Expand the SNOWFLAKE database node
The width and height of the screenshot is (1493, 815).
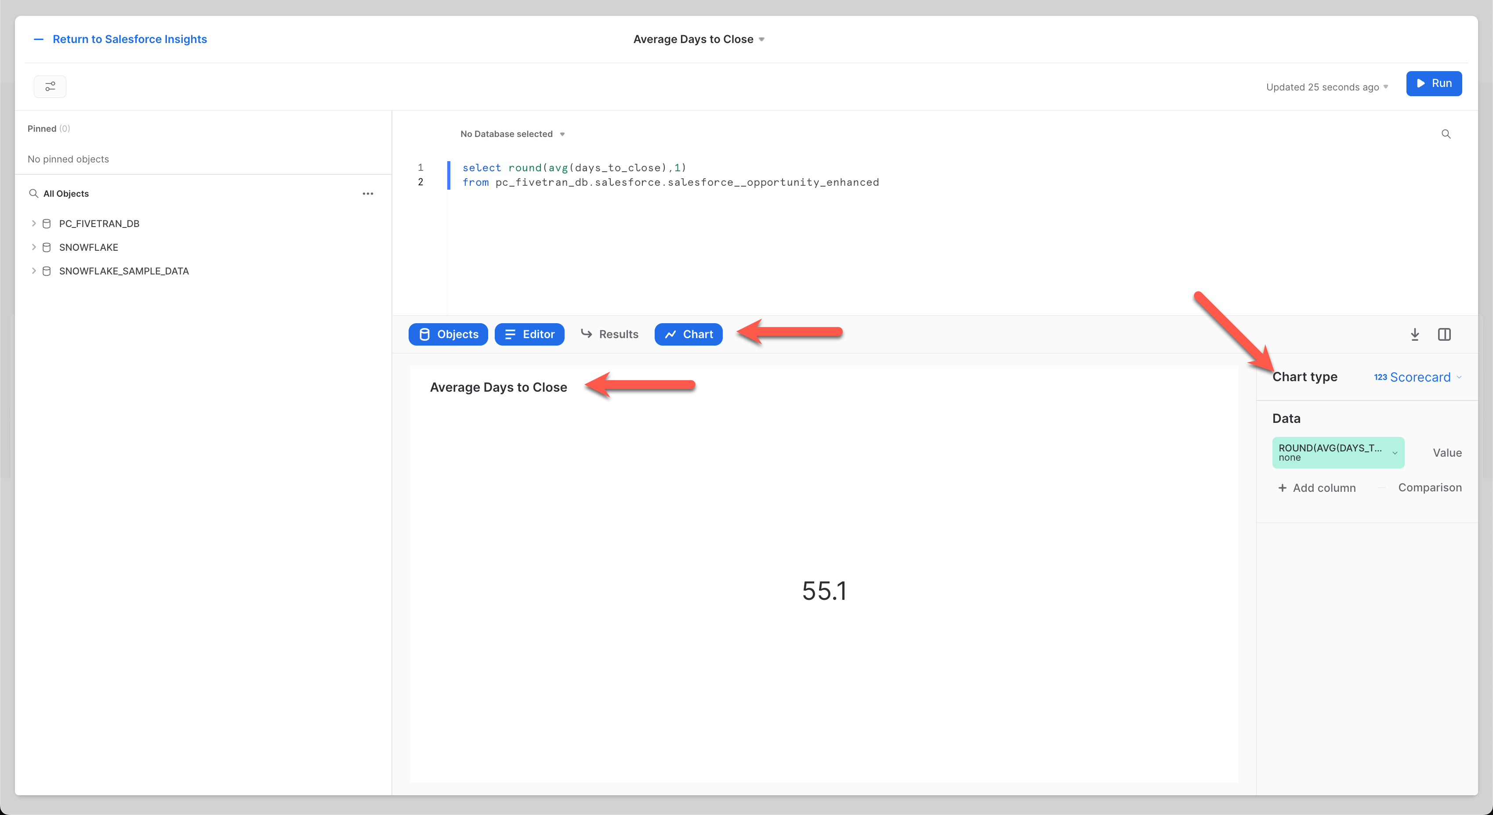34,247
